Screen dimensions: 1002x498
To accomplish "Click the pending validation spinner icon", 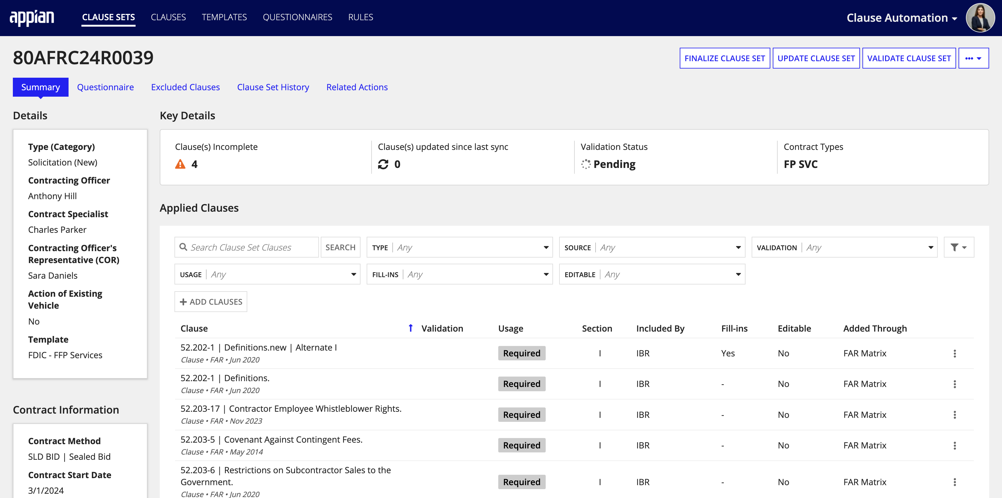I will (586, 164).
